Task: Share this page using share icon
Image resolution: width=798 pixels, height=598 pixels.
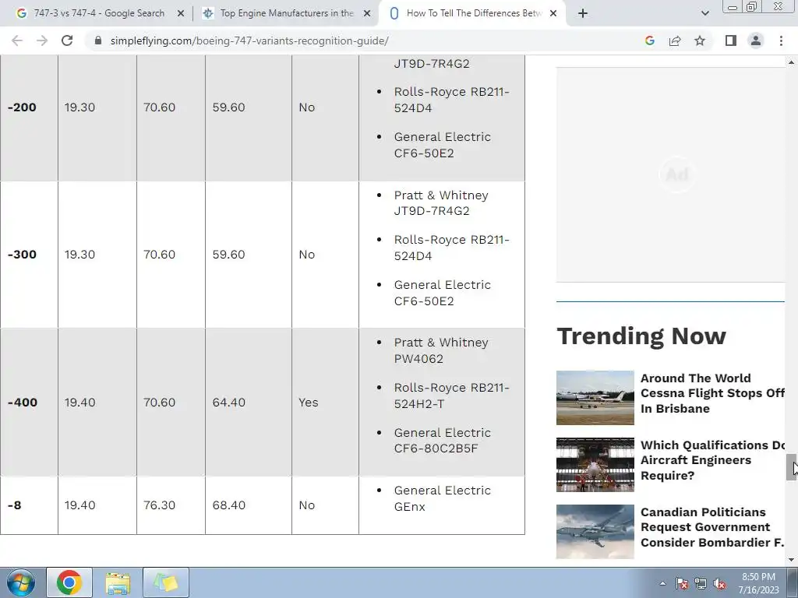Action: coord(675,40)
